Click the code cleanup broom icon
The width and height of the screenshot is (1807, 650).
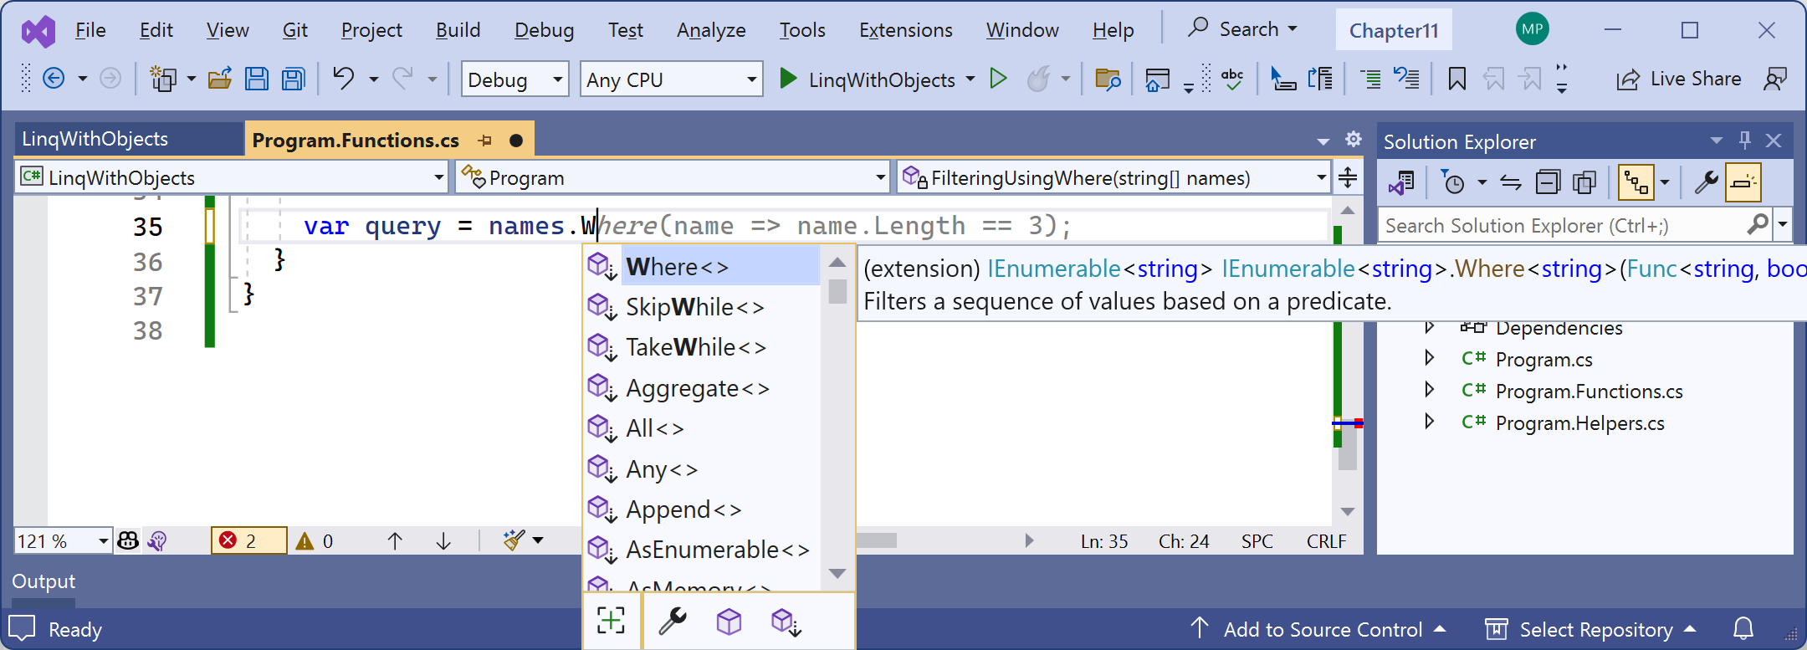(514, 540)
